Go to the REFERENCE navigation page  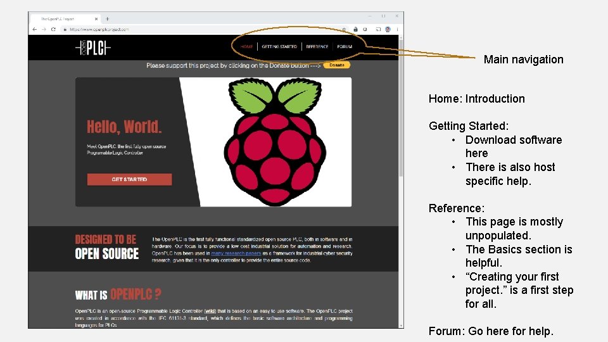coord(317,46)
